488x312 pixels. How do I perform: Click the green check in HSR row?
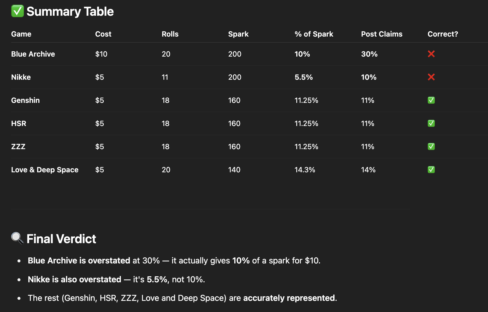431,123
